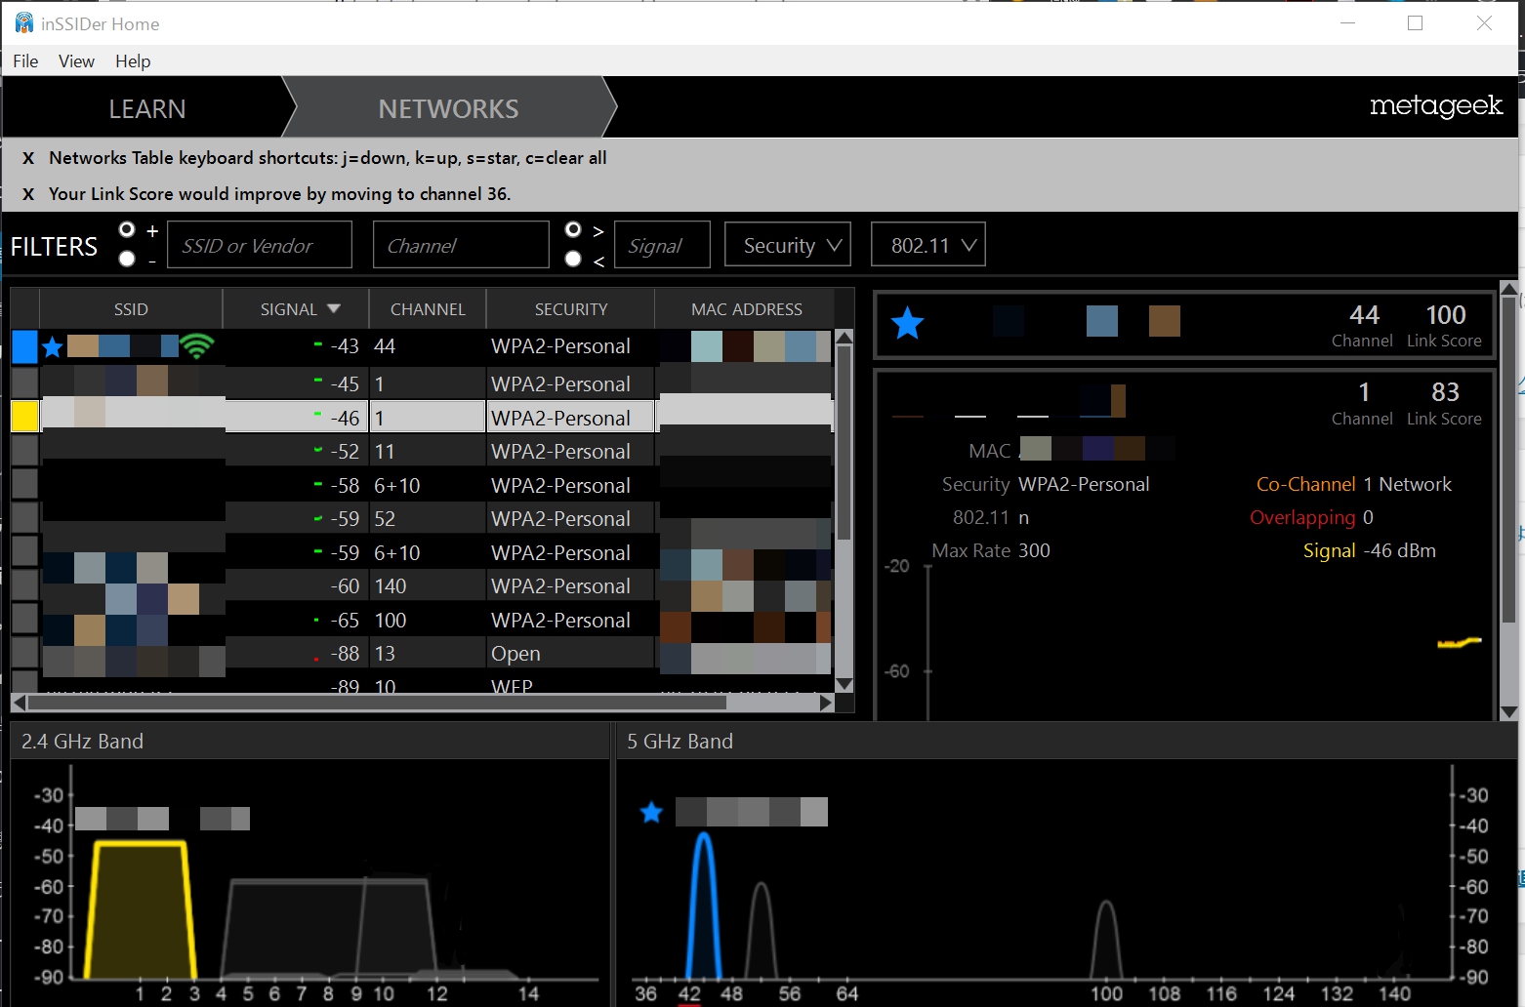Screen dimensions: 1525x1007
Task: Dismiss the keyboard shortcuts notice with its X
Action: click(28, 158)
